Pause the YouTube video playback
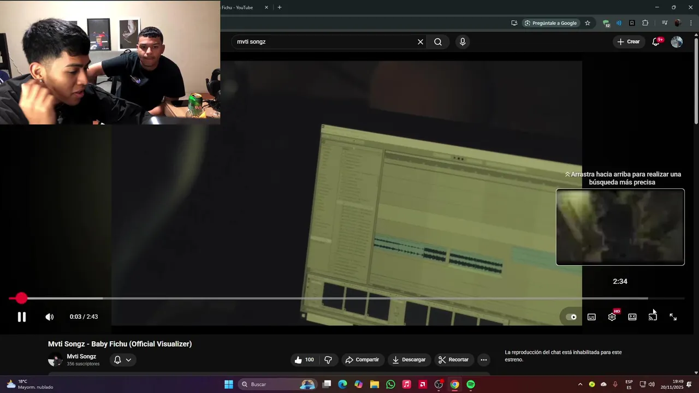 tap(22, 317)
